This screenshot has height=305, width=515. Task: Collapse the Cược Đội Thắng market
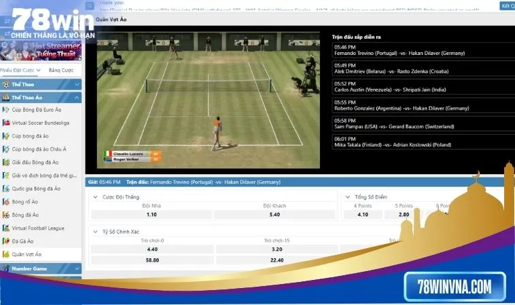(x=95, y=197)
